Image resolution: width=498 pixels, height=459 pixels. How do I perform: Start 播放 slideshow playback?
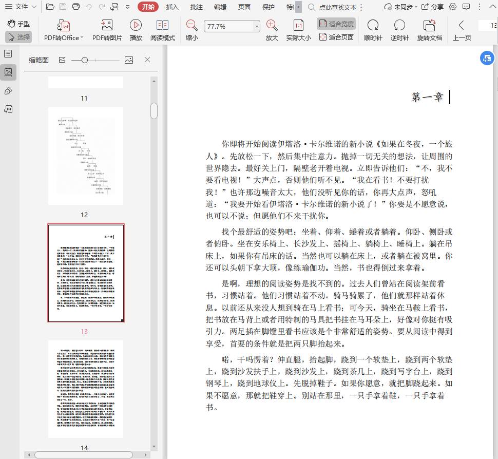coord(136,30)
